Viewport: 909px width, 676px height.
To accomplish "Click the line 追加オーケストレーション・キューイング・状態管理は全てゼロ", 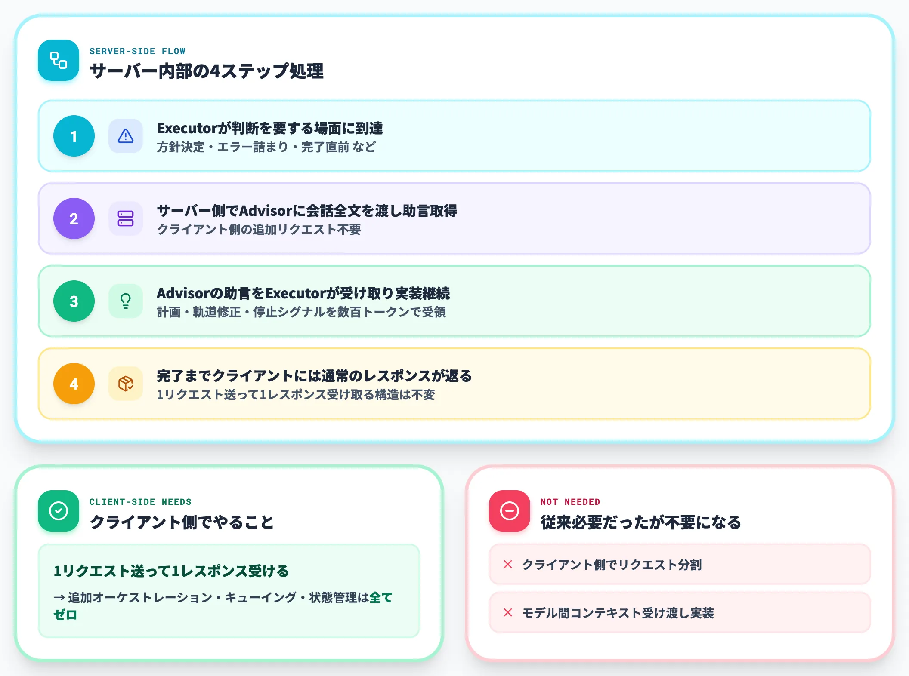I will click(x=223, y=606).
